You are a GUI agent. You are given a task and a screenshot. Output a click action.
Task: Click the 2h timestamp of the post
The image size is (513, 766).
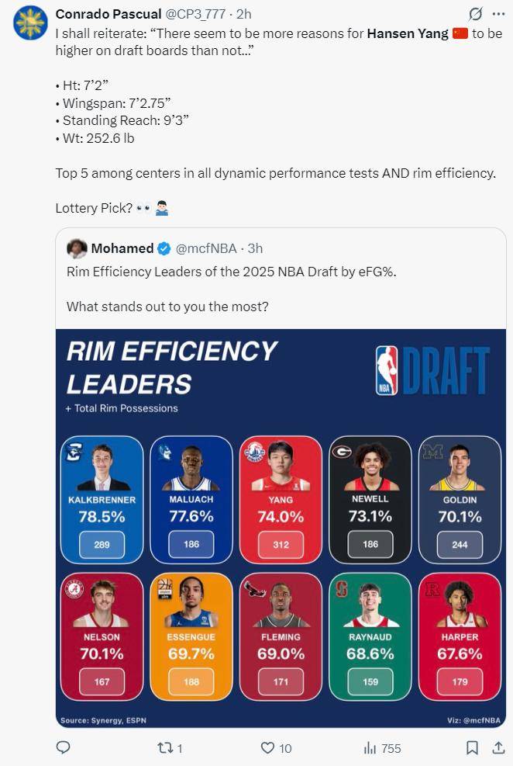click(x=244, y=14)
